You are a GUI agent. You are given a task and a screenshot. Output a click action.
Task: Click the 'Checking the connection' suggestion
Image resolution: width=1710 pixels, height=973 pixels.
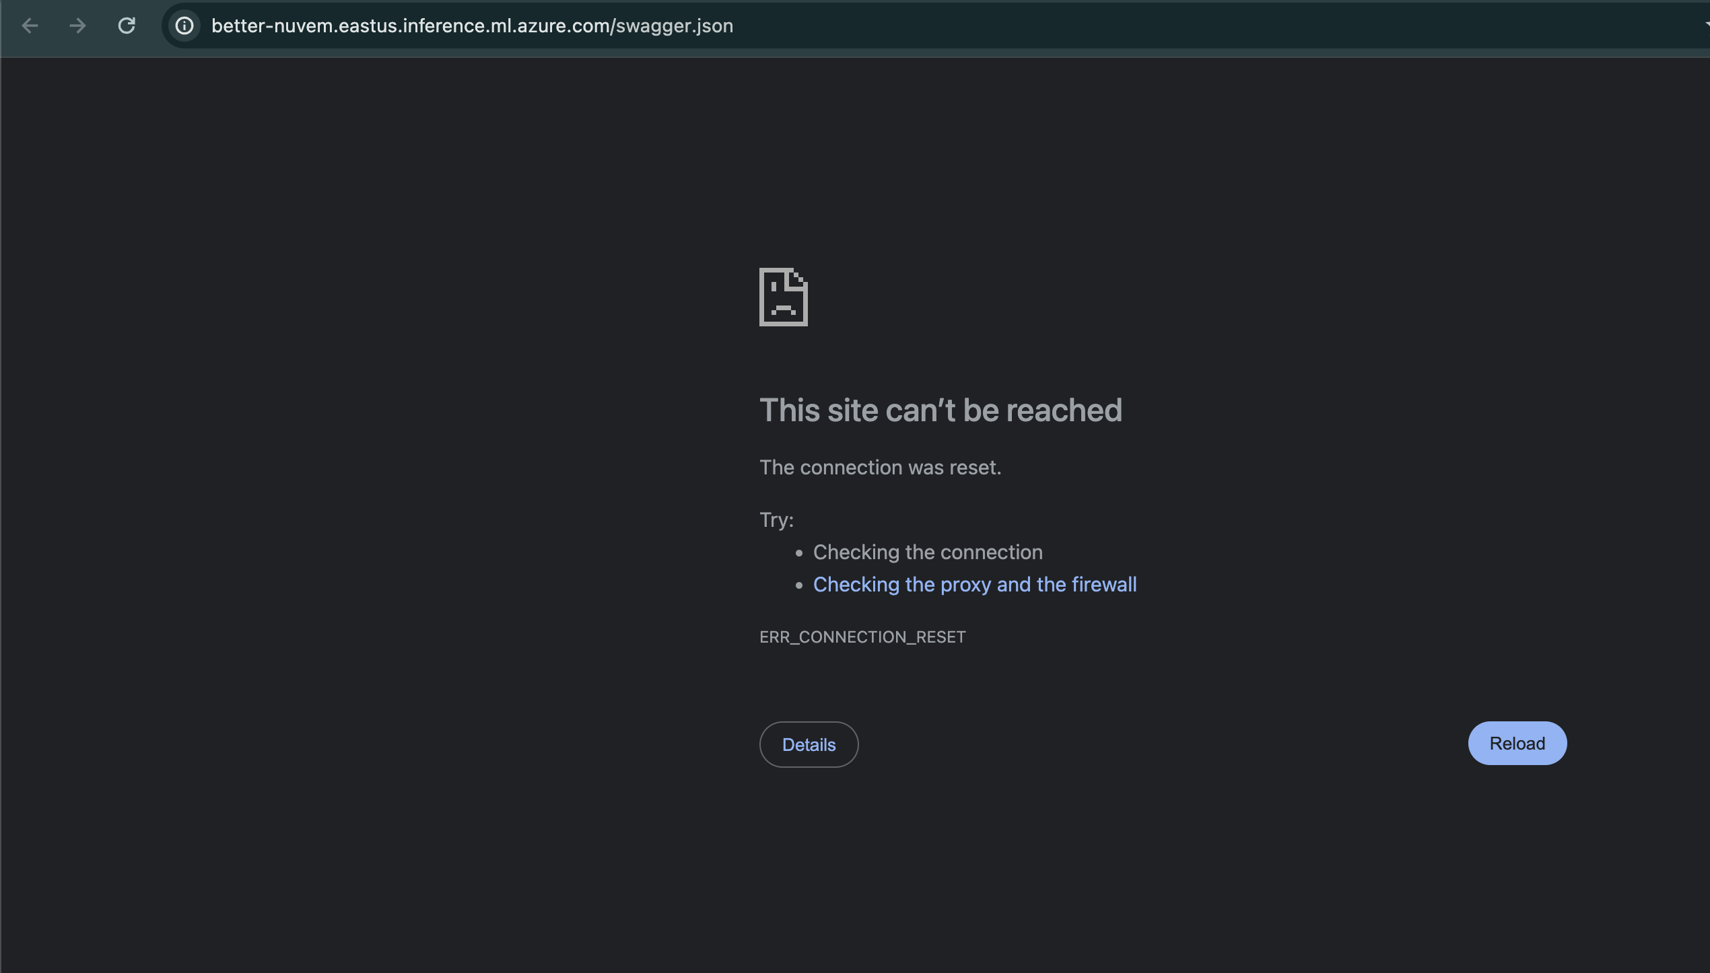[x=927, y=552]
